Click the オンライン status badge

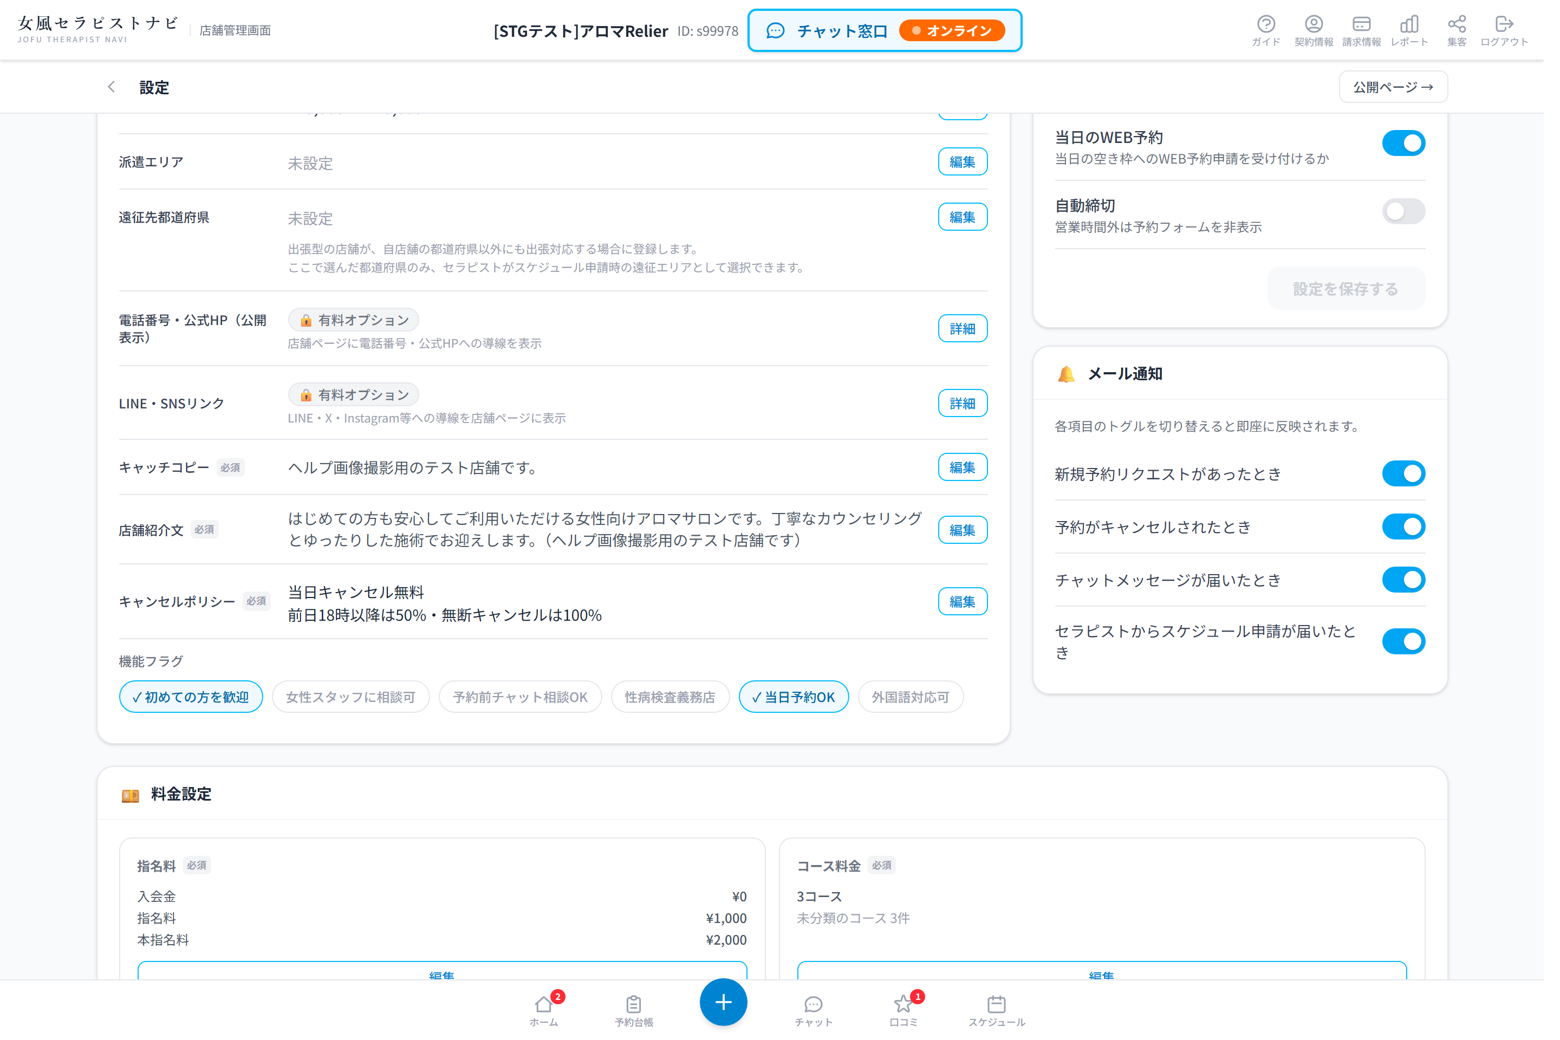962,30
